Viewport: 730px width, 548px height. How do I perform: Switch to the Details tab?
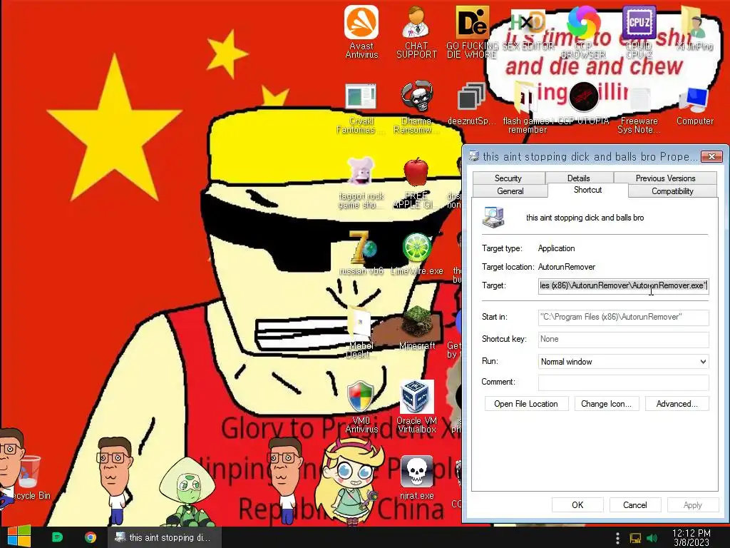pos(579,178)
